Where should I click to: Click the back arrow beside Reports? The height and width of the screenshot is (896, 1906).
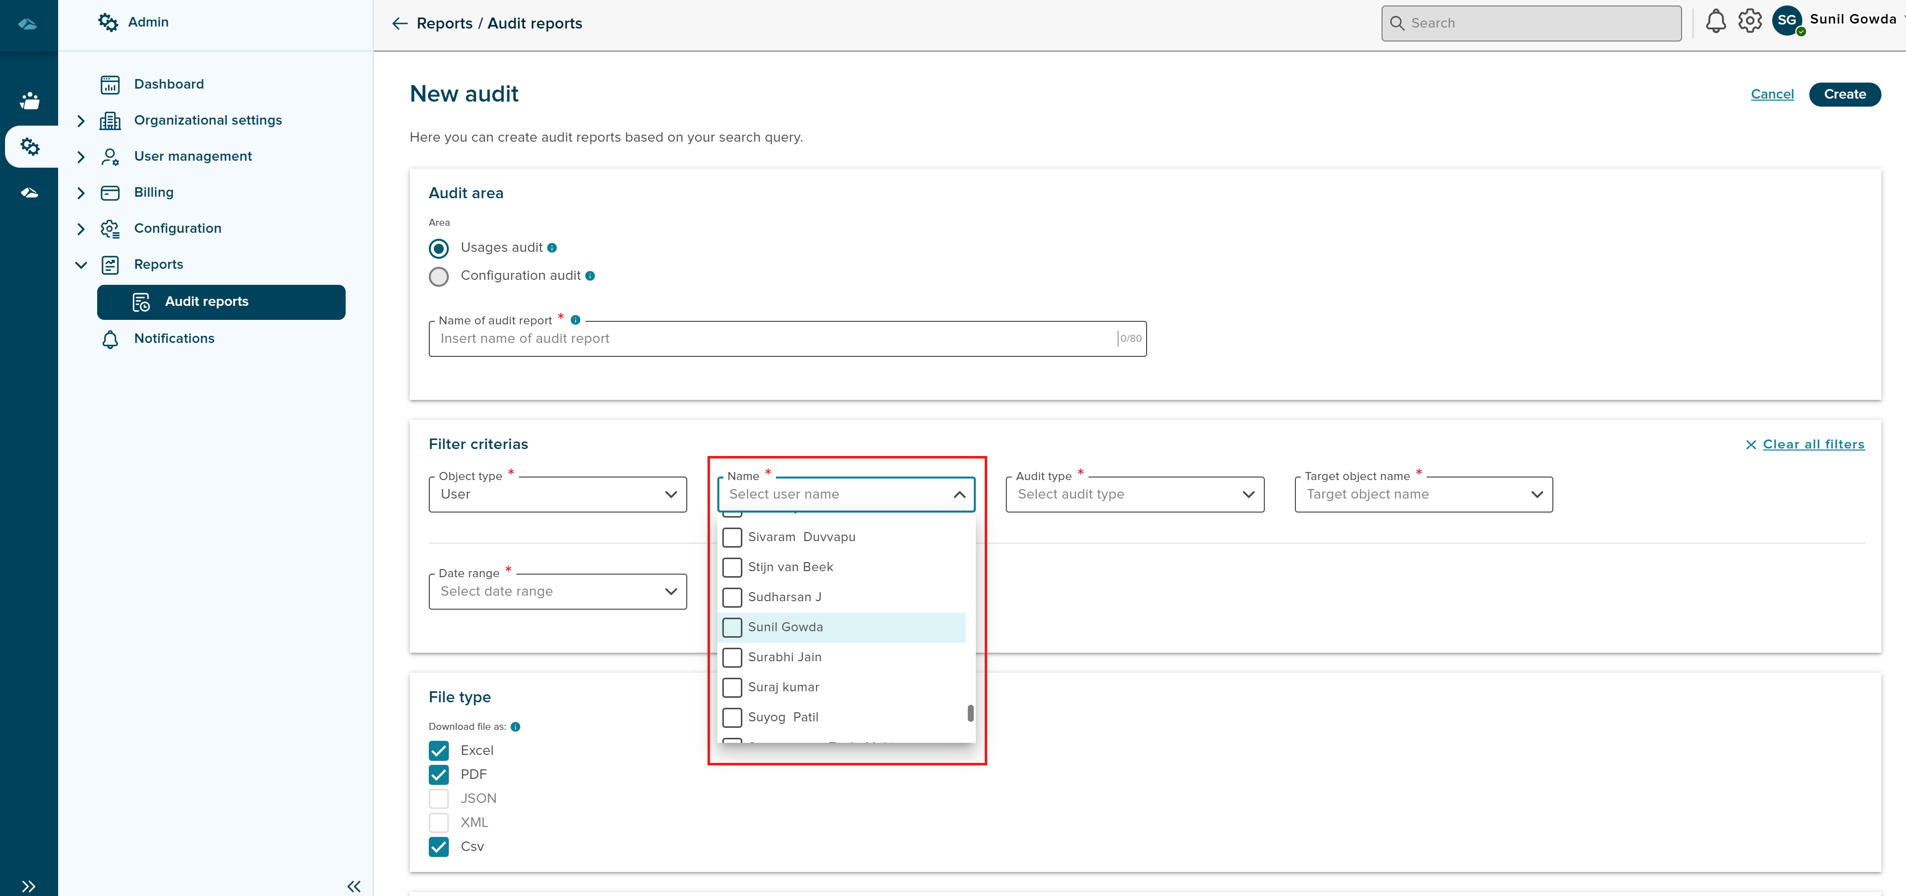[400, 24]
